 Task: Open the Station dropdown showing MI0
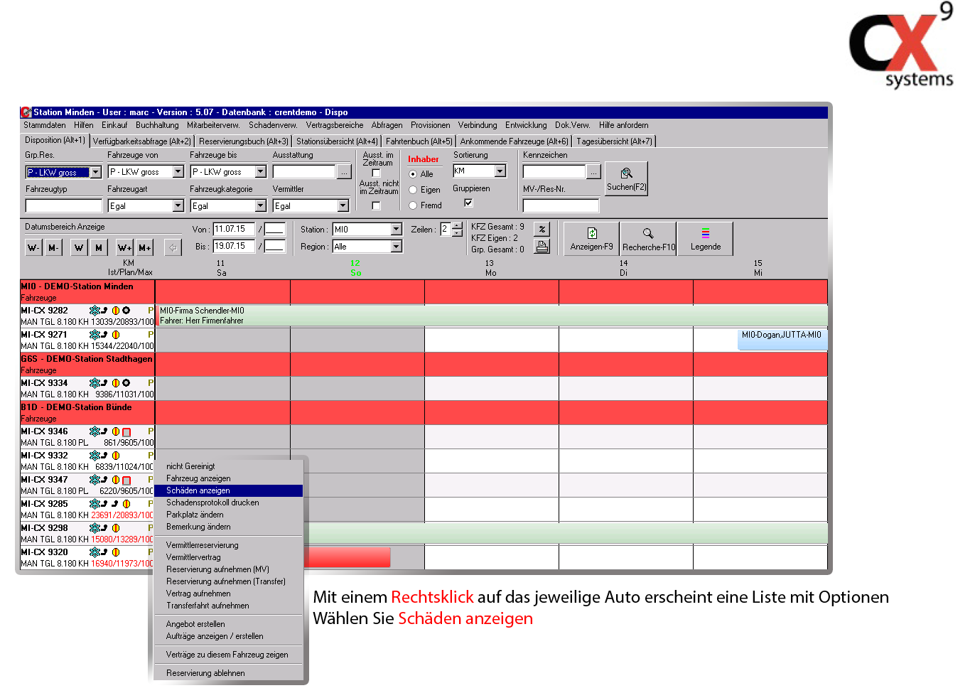[397, 230]
